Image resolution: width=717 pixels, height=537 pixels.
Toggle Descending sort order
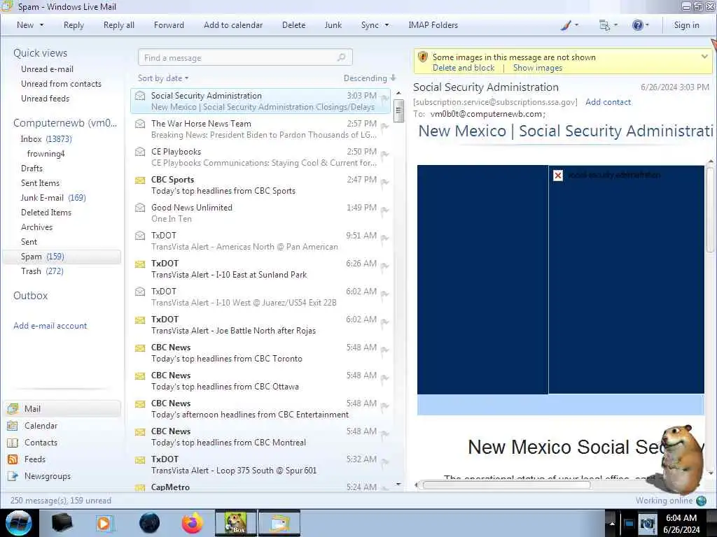click(370, 78)
